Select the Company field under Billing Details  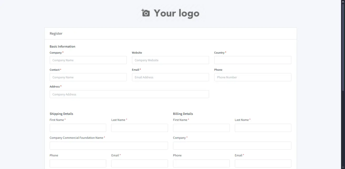click(x=232, y=145)
